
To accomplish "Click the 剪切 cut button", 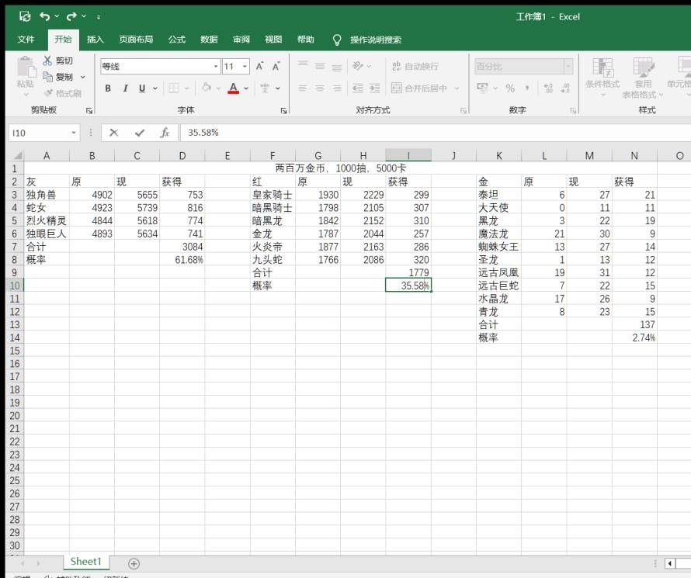I will (x=57, y=61).
